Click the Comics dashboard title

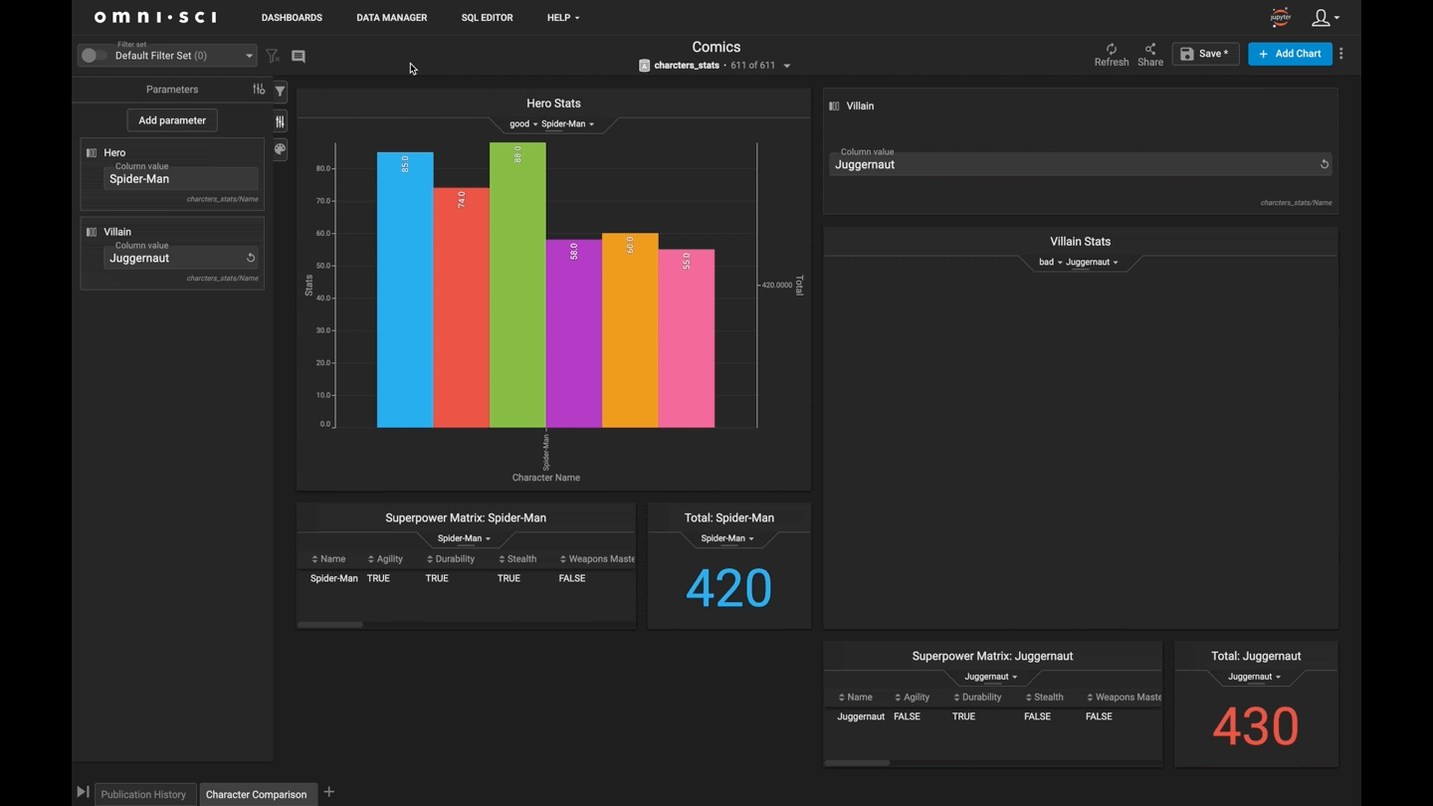tap(716, 47)
